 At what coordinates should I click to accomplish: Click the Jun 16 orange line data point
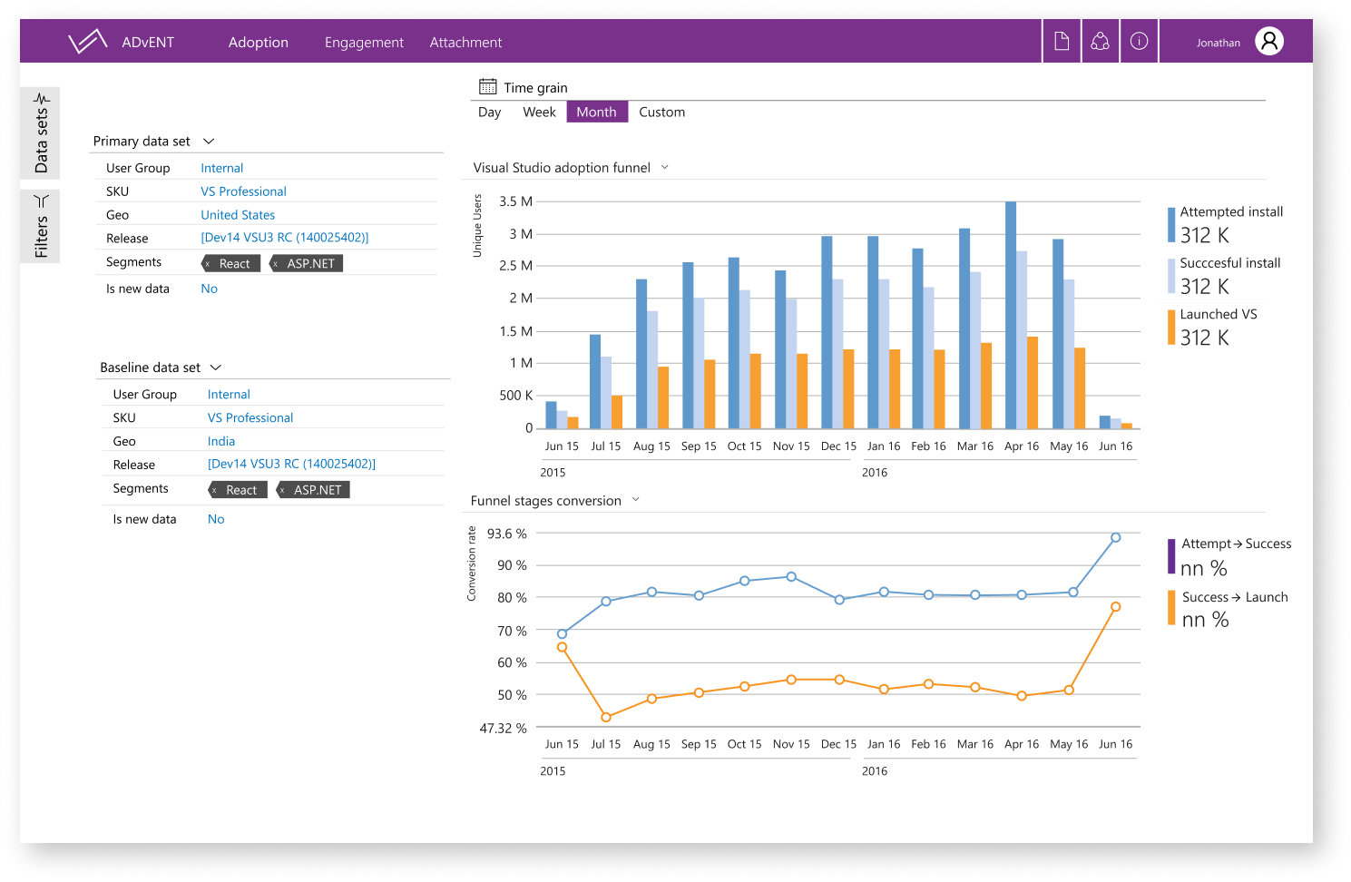1115,607
